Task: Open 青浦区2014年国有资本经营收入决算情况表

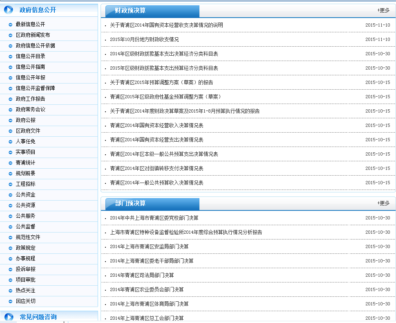Action: (157, 125)
